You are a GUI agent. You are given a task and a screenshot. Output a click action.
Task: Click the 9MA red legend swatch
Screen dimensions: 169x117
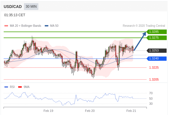[20, 87]
